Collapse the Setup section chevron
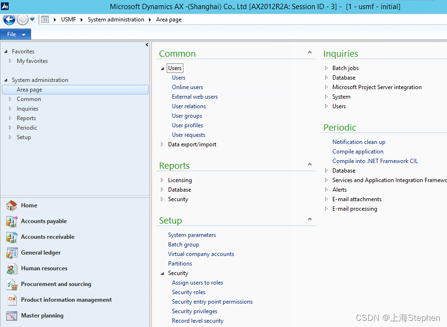447x327 pixels. 309,219
